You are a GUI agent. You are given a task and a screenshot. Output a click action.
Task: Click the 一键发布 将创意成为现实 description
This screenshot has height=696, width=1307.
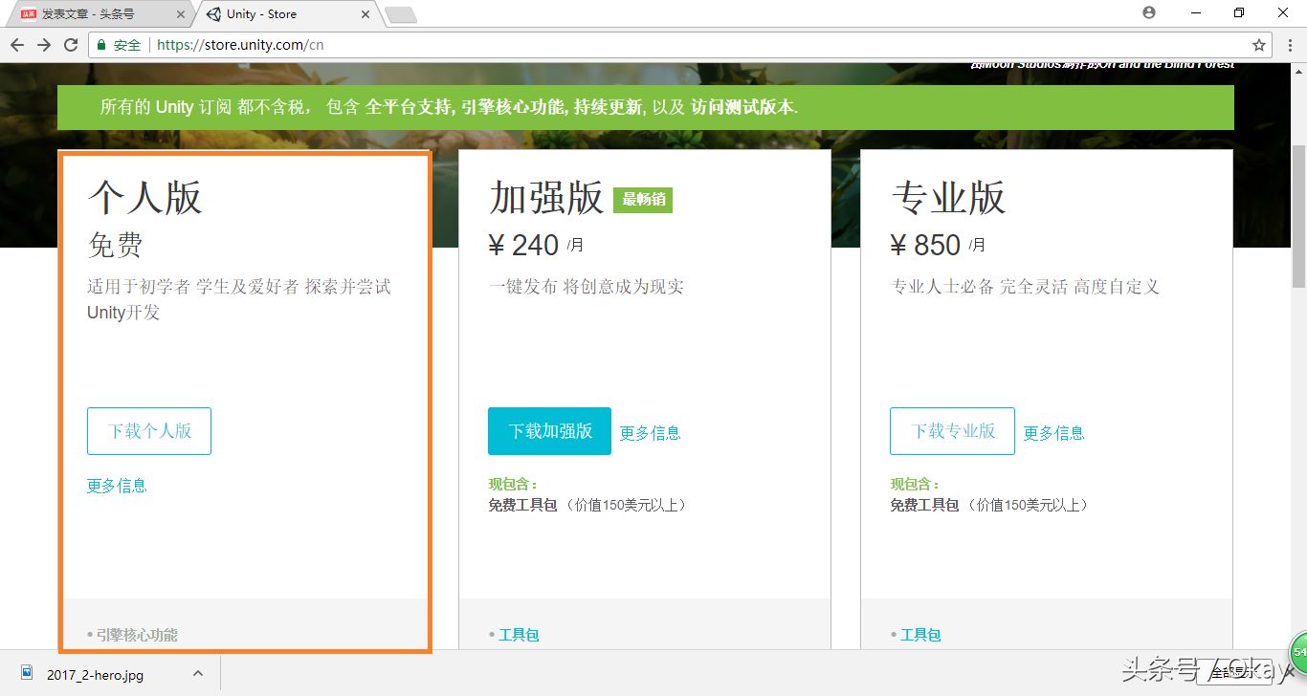click(x=586, y=287)
